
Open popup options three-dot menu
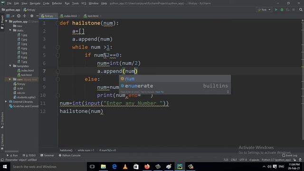(228, 92)
